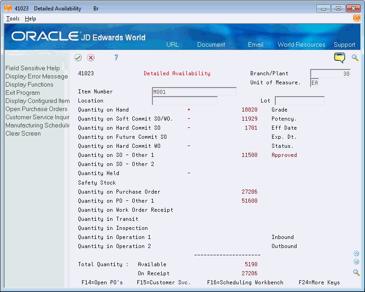The image size is (365, 292).
Task: Click Quantity on PO - Other 1 value 51600
Action: click(x=249, y=201)
